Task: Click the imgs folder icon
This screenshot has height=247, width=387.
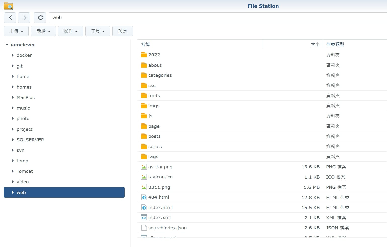Action: point(144,106)
